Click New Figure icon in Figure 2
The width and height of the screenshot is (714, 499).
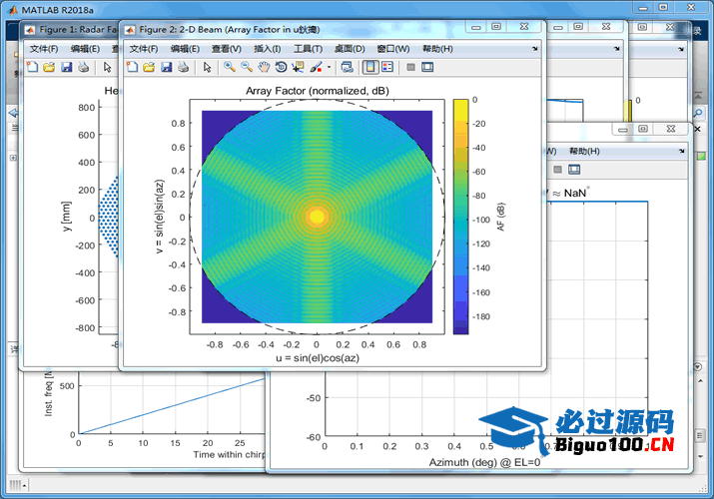[131, 68]
